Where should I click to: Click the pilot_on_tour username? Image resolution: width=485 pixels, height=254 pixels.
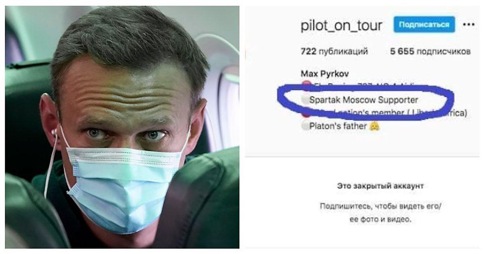point(342,26)
